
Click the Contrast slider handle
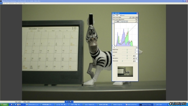[127, 52]
